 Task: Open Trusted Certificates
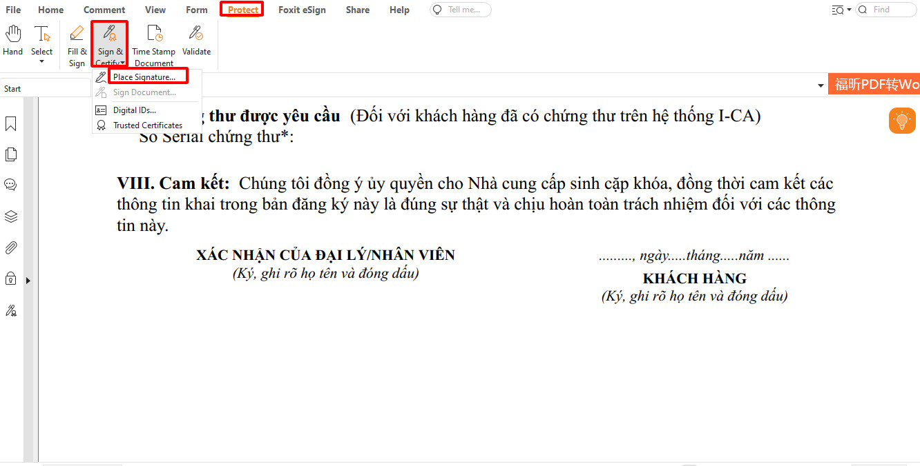pyautogui.click(x=147, y=125)
